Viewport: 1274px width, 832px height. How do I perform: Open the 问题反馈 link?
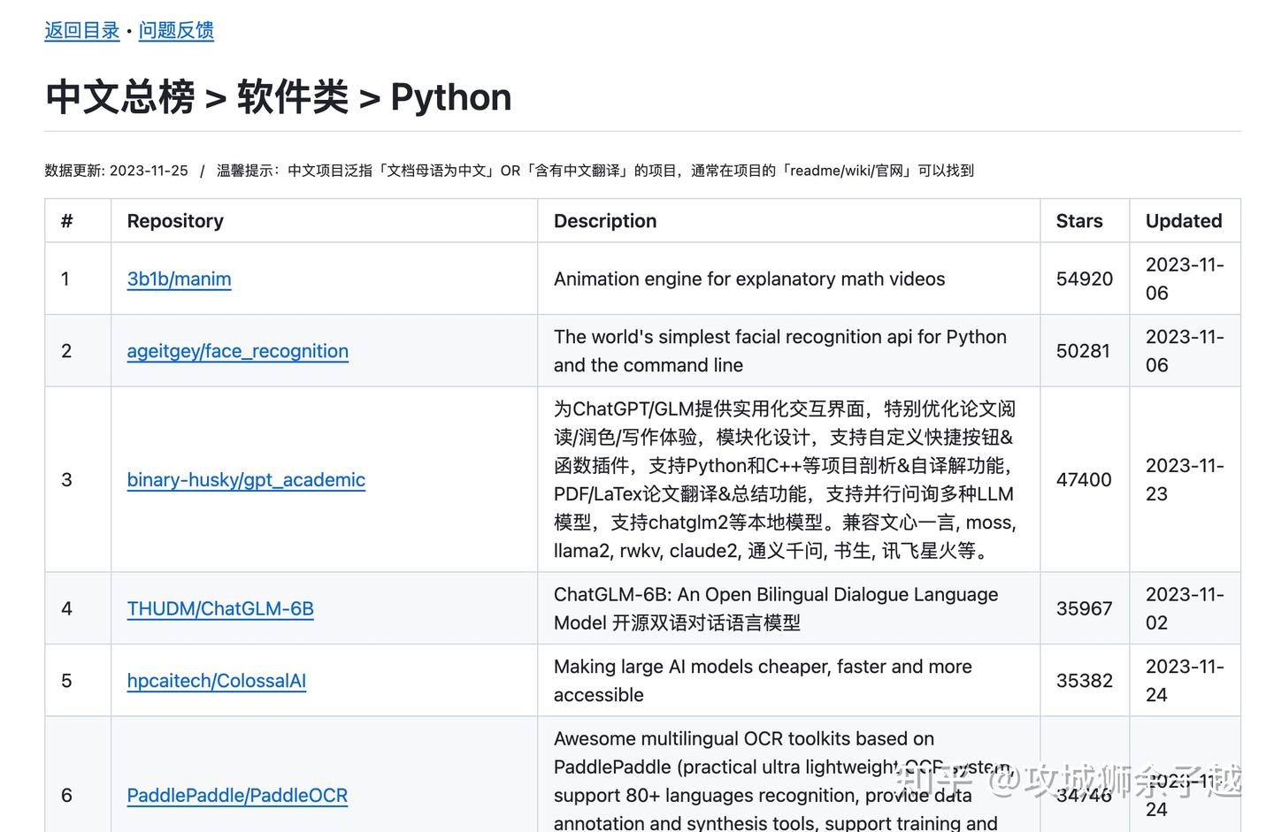pyautogui.click(x=176, y=30)
